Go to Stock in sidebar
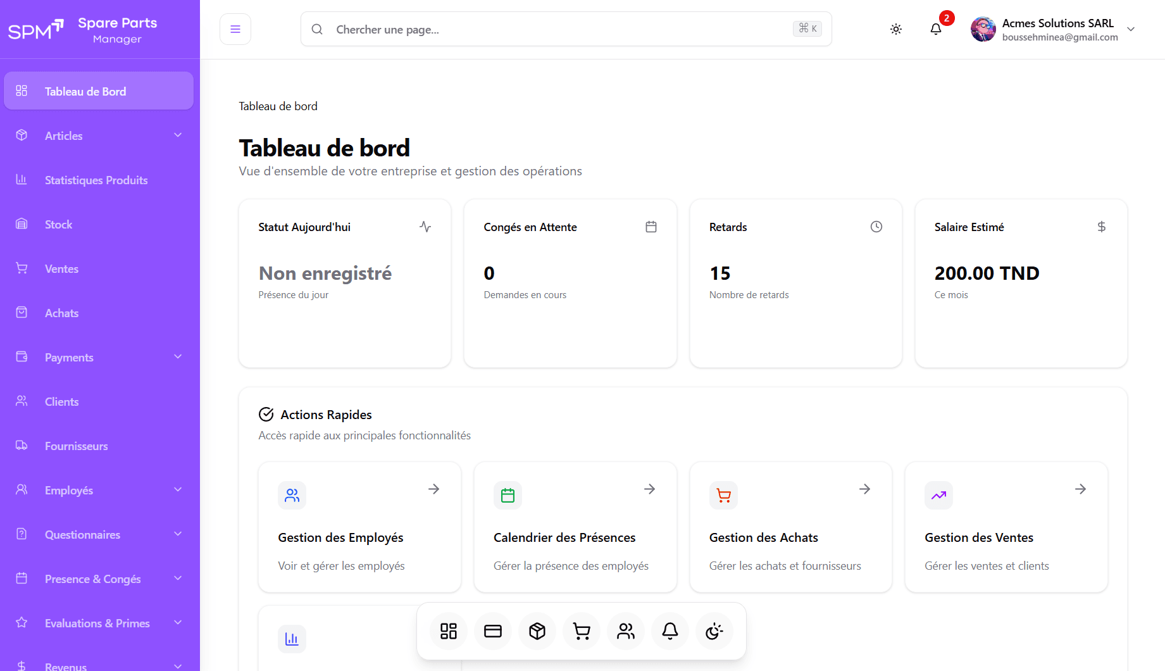Image resolution: width=1165 pixels, height=671 pixels. click(x=59, y=224)
